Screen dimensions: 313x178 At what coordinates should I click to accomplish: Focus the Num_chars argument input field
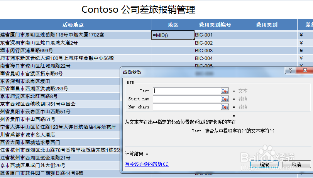pos(187,107)
